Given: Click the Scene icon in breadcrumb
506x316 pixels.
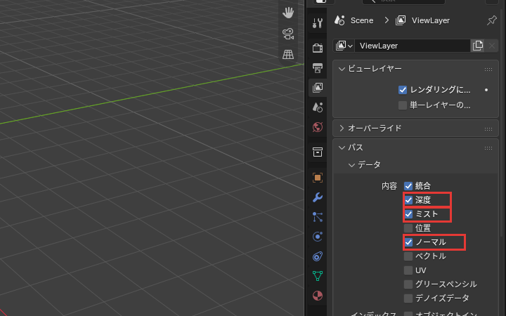Looking at the screenshot, I should click(x=339, y=20).
